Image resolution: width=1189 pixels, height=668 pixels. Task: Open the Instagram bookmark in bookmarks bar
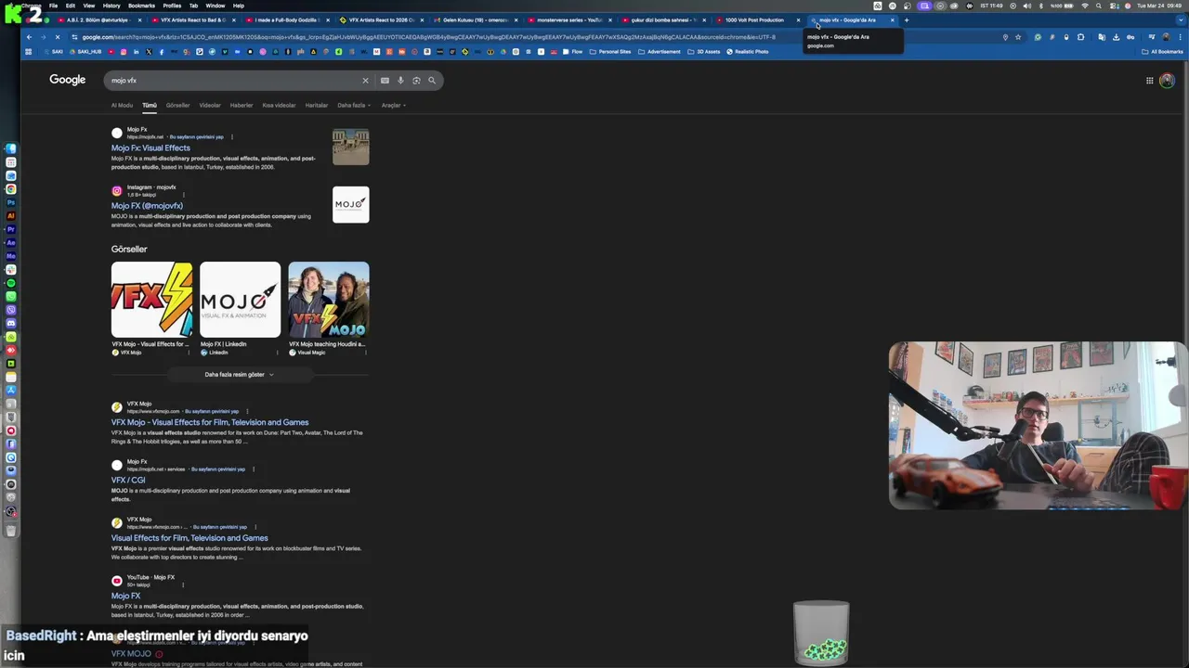[x=123, y=52]
